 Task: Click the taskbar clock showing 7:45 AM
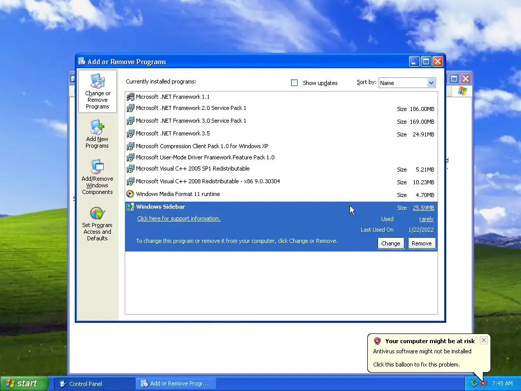pos(502,384)
